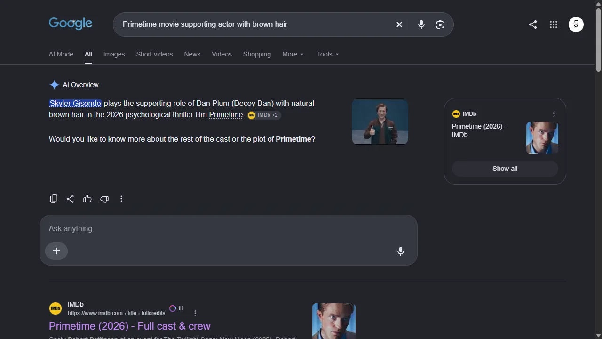602x339 pixels.
Task: Click the IMDb favicon of the search result
Action: 55,308
